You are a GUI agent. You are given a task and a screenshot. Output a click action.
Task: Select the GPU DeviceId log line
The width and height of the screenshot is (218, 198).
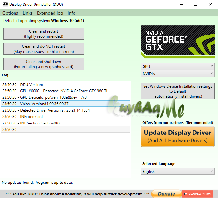65,97
